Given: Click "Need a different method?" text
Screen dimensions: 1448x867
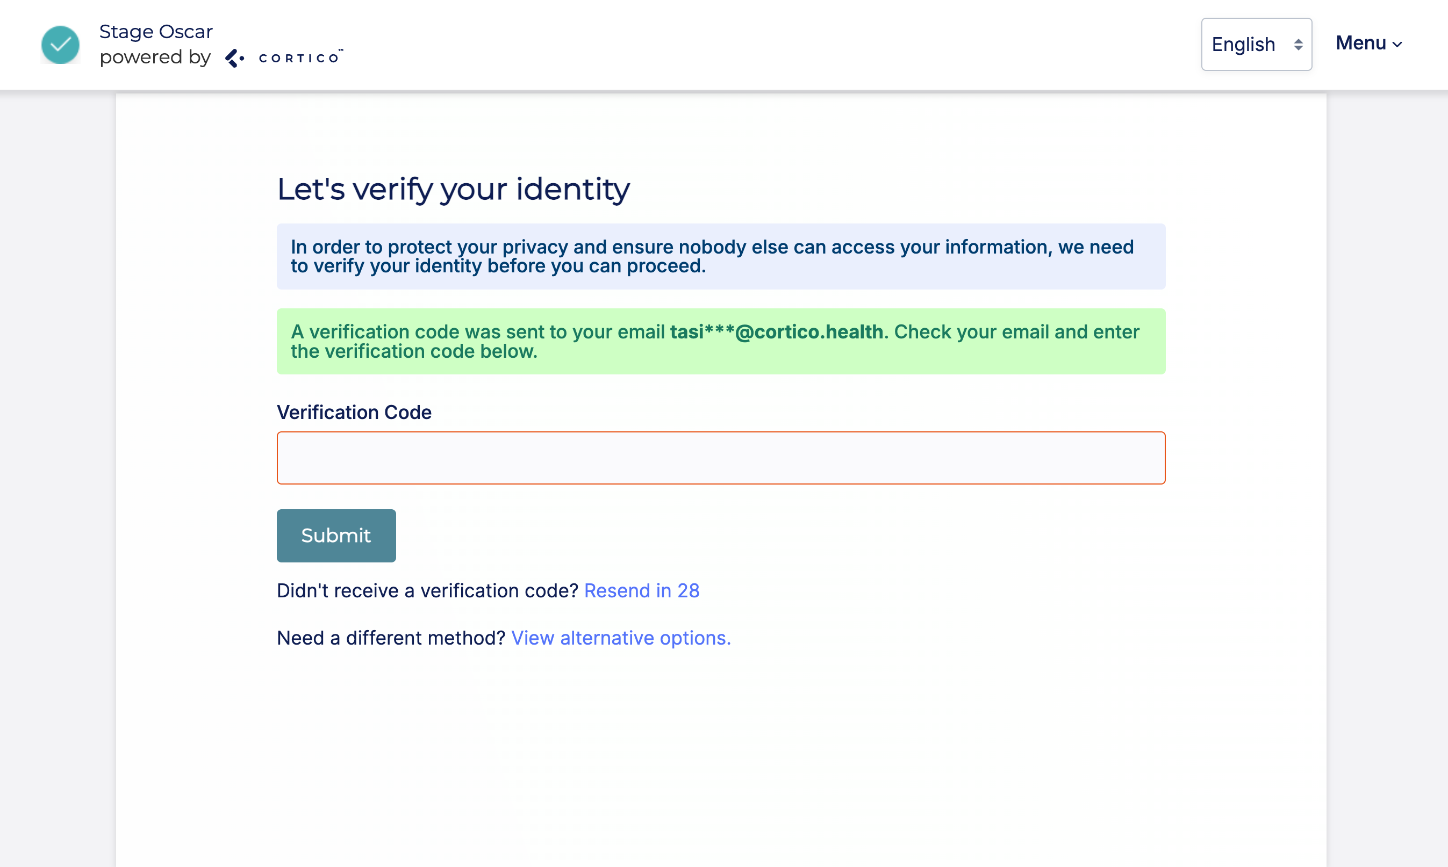Looking at the screenshot, I should point(391,638).
